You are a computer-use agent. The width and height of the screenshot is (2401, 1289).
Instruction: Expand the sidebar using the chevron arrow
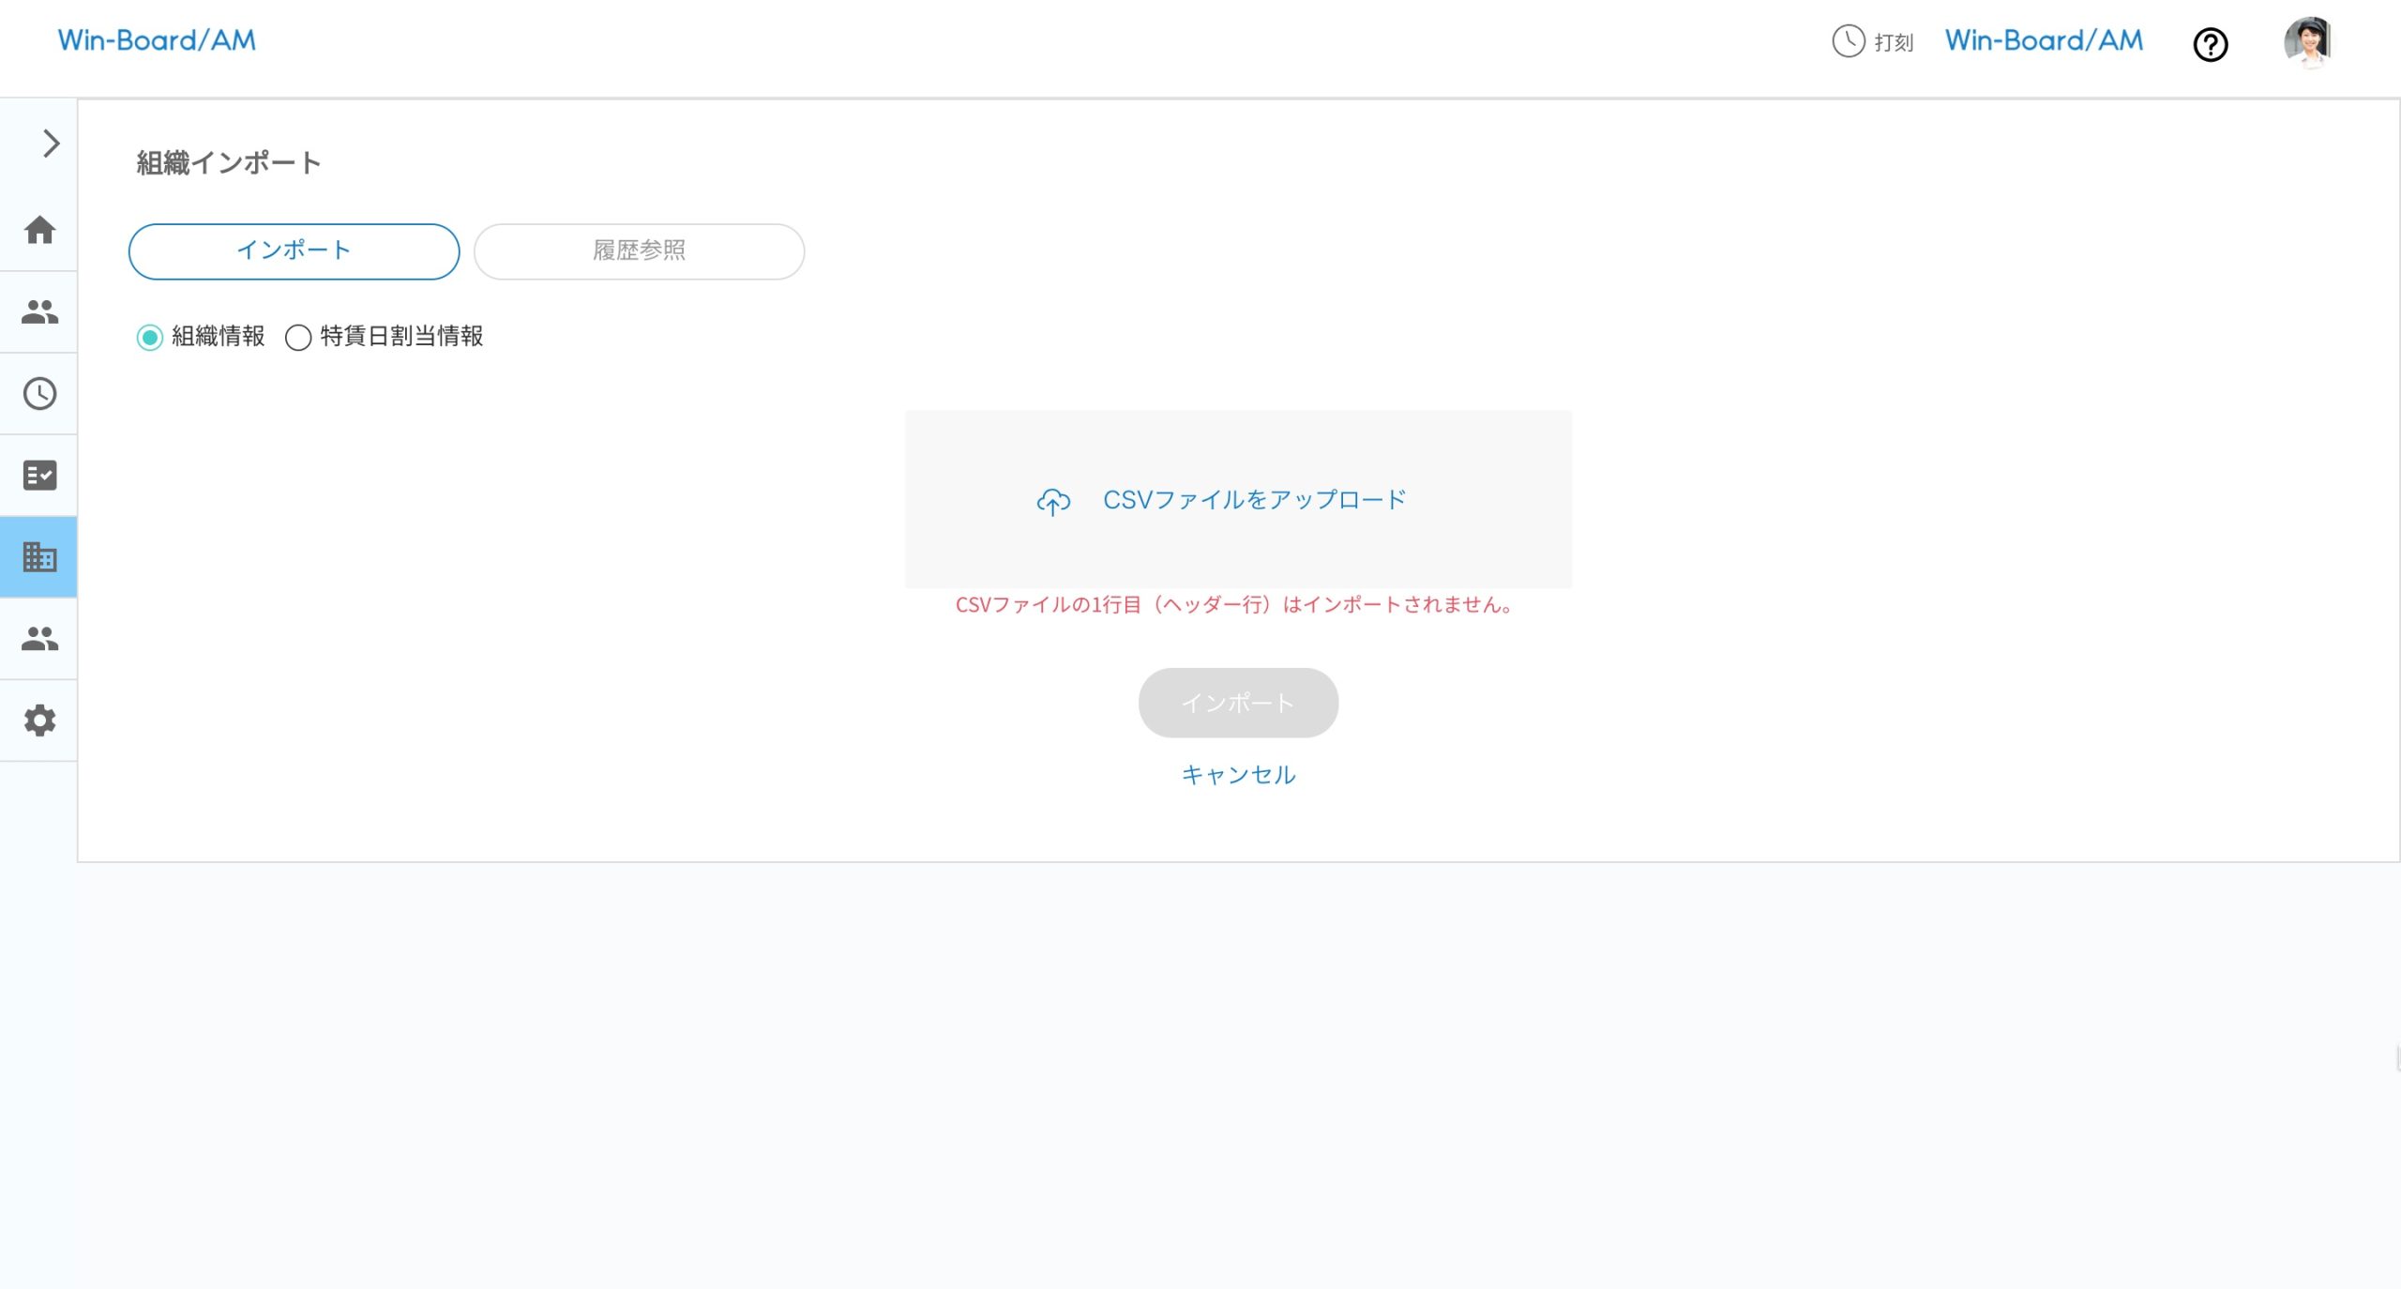(x=49, y=144)
